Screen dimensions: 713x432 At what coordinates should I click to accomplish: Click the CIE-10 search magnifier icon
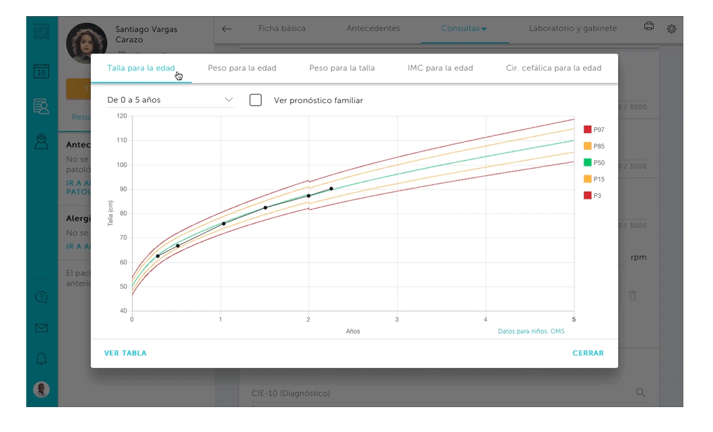click(640, 392)
